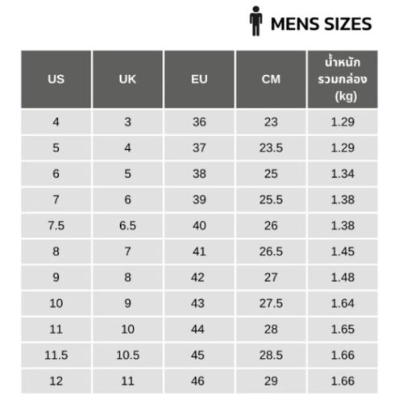Select the CM column header
This screenshot has width=403, height=403.
click(x=271, y=79)
